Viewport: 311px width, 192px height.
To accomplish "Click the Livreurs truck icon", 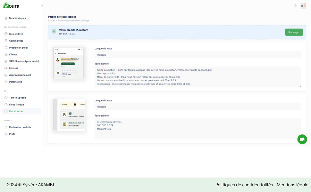I will 6,68.
